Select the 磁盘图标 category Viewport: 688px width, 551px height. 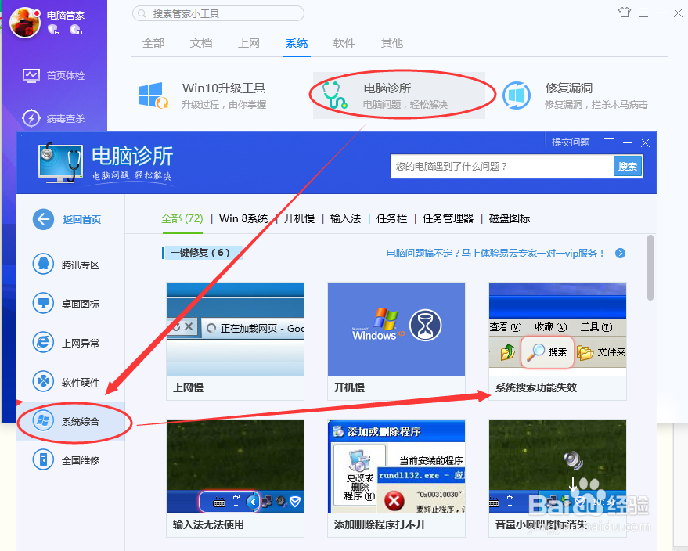[510, 218]
